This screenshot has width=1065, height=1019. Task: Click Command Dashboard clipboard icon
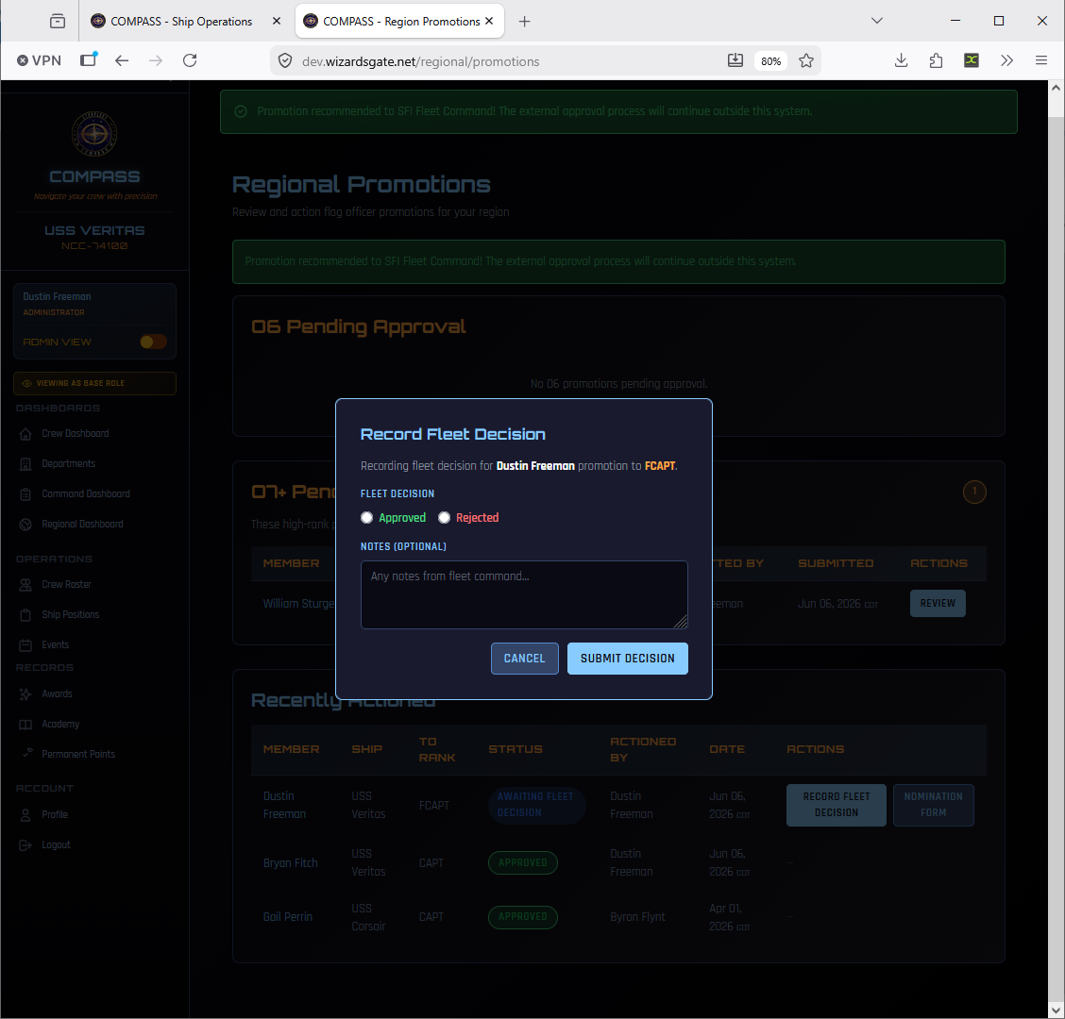[25, 494]
